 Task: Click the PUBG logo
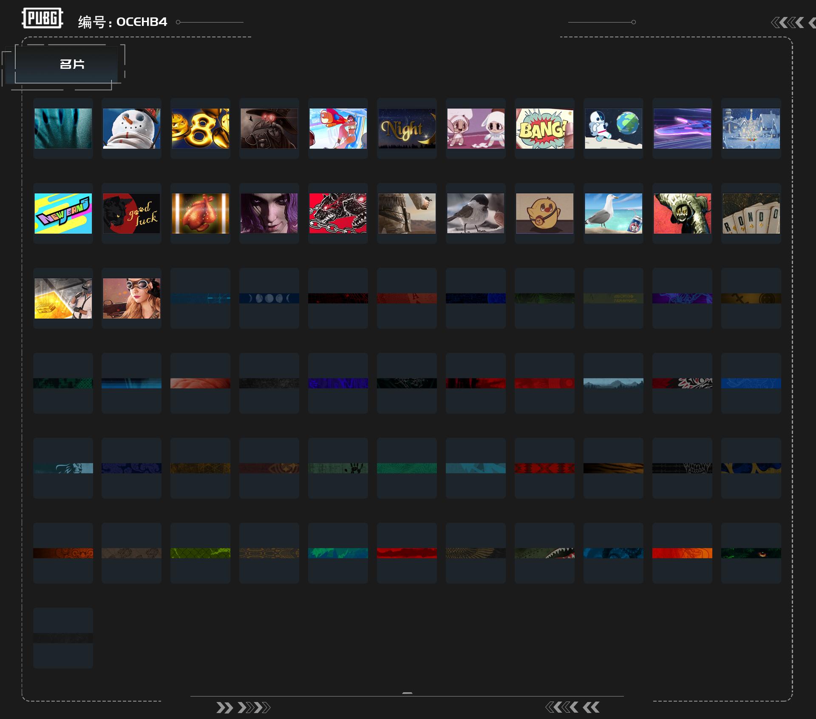(42, 18)
